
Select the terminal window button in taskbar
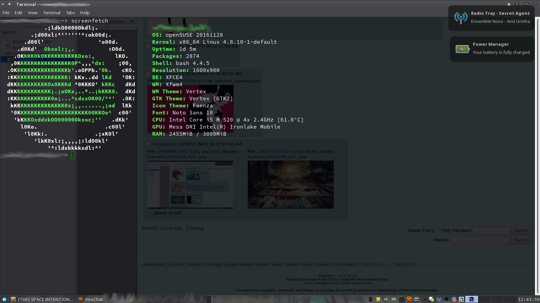[x=471, y=299]
